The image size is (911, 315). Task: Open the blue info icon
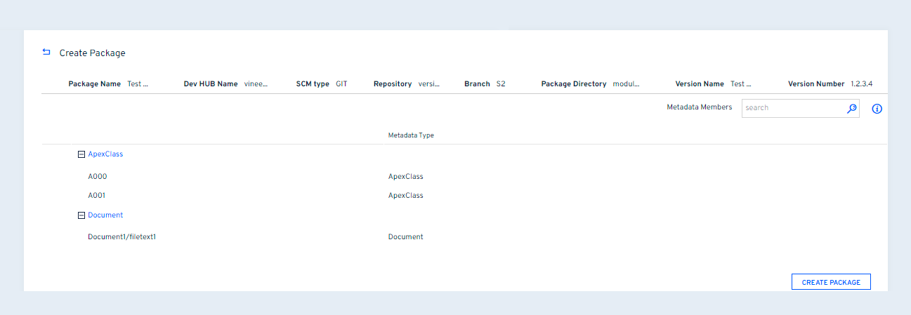[x=877, y=109]
